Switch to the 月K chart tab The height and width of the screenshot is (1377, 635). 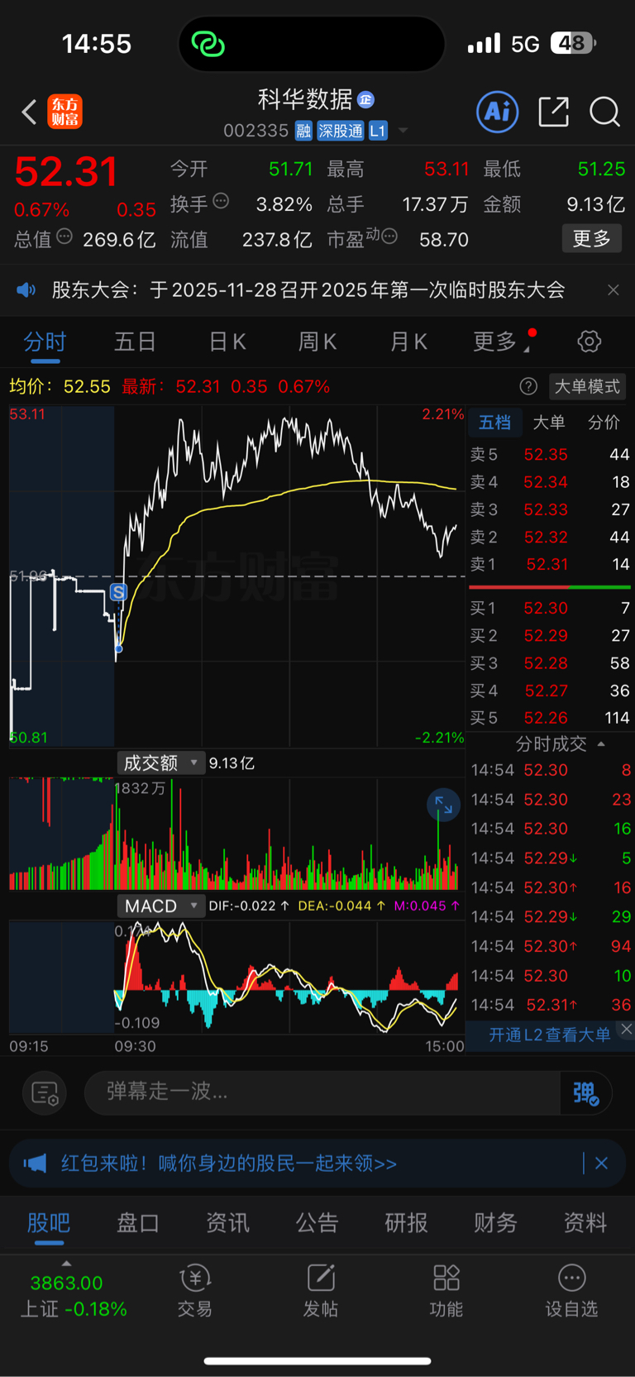(408, 342)
